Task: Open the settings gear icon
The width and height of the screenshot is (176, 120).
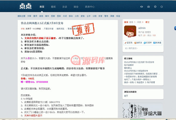Action: (x=155, y=7)
